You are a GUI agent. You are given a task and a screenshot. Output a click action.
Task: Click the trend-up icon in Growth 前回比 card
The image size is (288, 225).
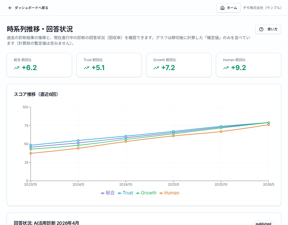(x=156, y=68)
